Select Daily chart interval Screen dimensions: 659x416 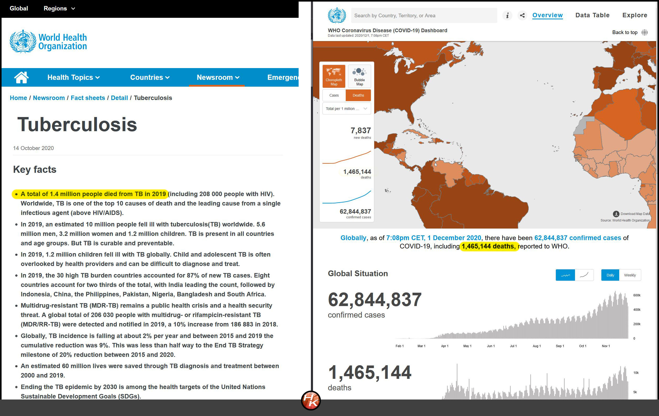(610, 275)
